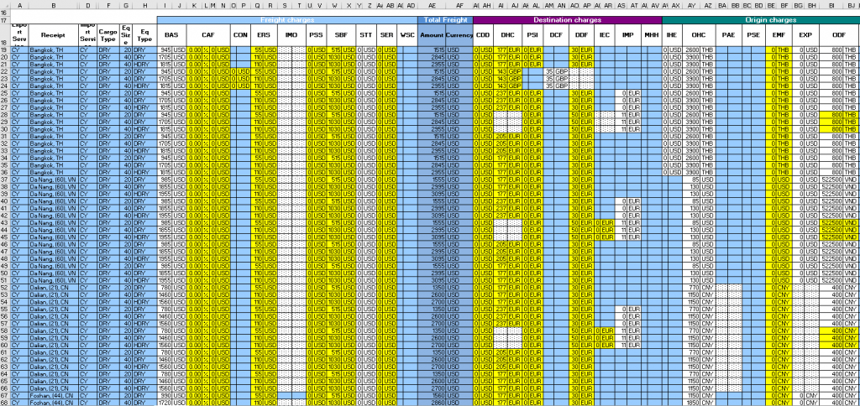This screenshot has height=406, width=860.
Task: Select the 'PSI' heading cell
Action: pos(532,35)
